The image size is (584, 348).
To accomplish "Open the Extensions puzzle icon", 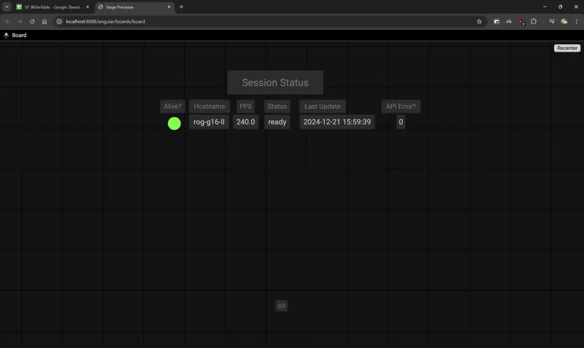I will [x=534, y=22].
